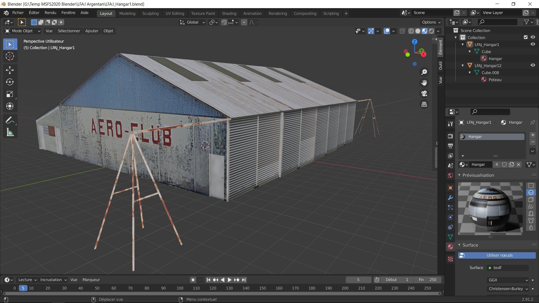This screenshot has width=539, height=303.
Task: Open the Mode Objet dropdown
Action: (x=22, y=31)
